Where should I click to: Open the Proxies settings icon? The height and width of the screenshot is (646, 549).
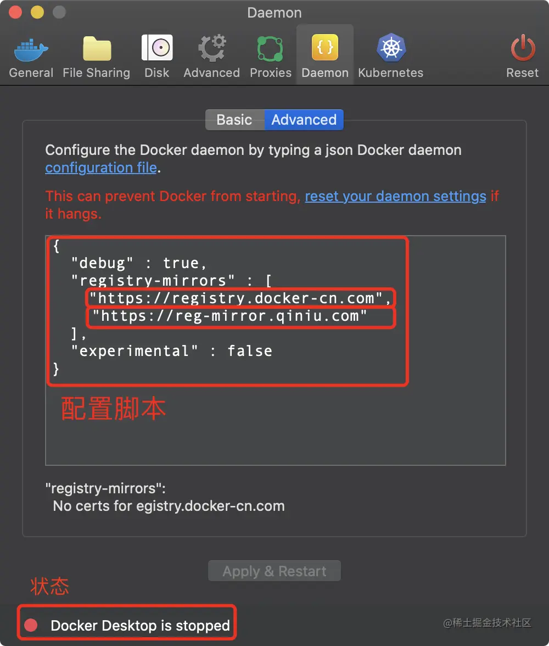click(270, 48)
